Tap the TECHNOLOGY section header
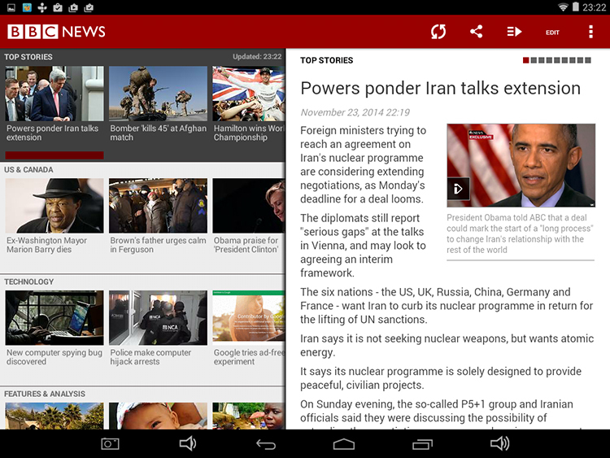 29,281
